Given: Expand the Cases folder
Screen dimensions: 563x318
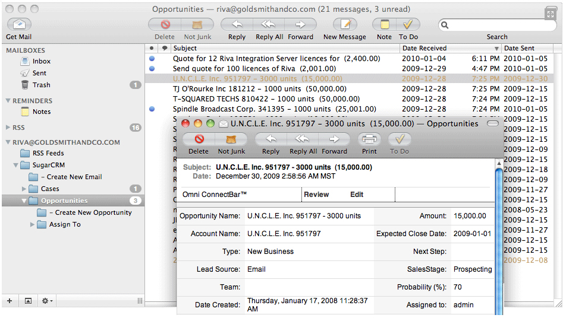Looking at the screenshot, I should [24, 189].
